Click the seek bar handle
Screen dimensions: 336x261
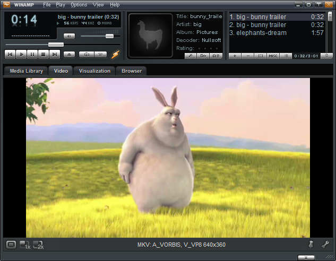point(56,45)
